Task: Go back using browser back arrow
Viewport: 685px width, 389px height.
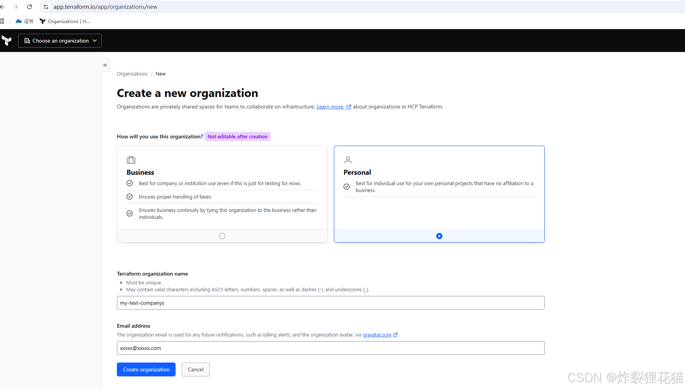Action: 2,7
